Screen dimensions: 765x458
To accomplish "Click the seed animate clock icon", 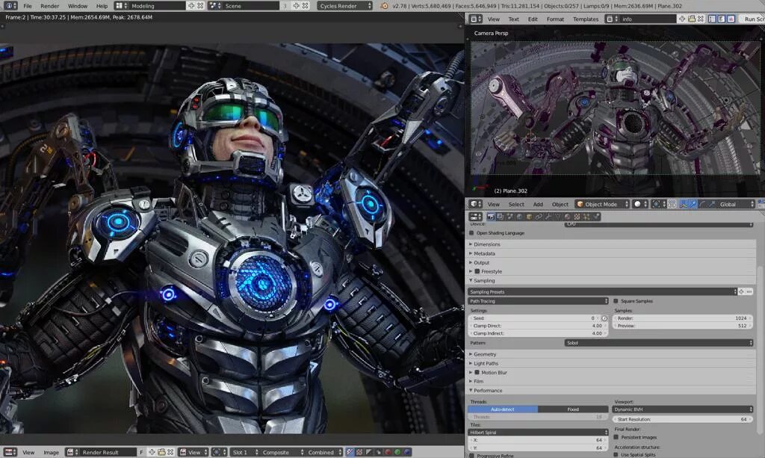I will coord(604,318).
